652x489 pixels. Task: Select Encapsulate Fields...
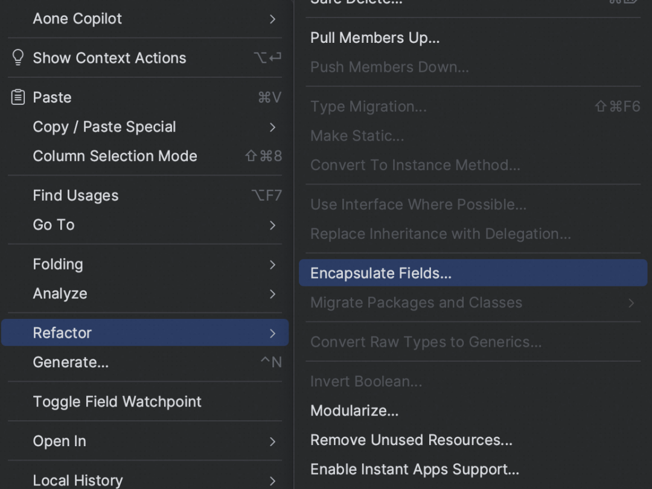[x=473, y=273]
